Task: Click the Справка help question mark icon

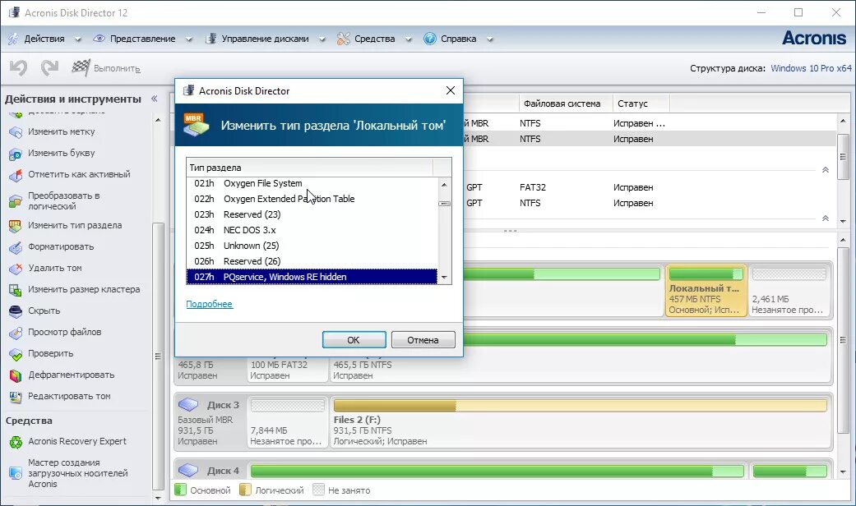Action: click(429, 39)
